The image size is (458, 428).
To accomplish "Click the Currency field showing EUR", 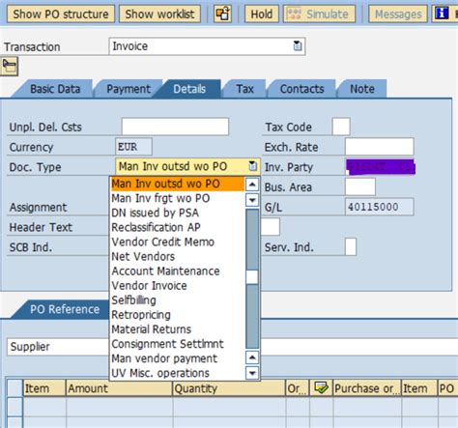I will pyautogui.click(x=133, y=147).
